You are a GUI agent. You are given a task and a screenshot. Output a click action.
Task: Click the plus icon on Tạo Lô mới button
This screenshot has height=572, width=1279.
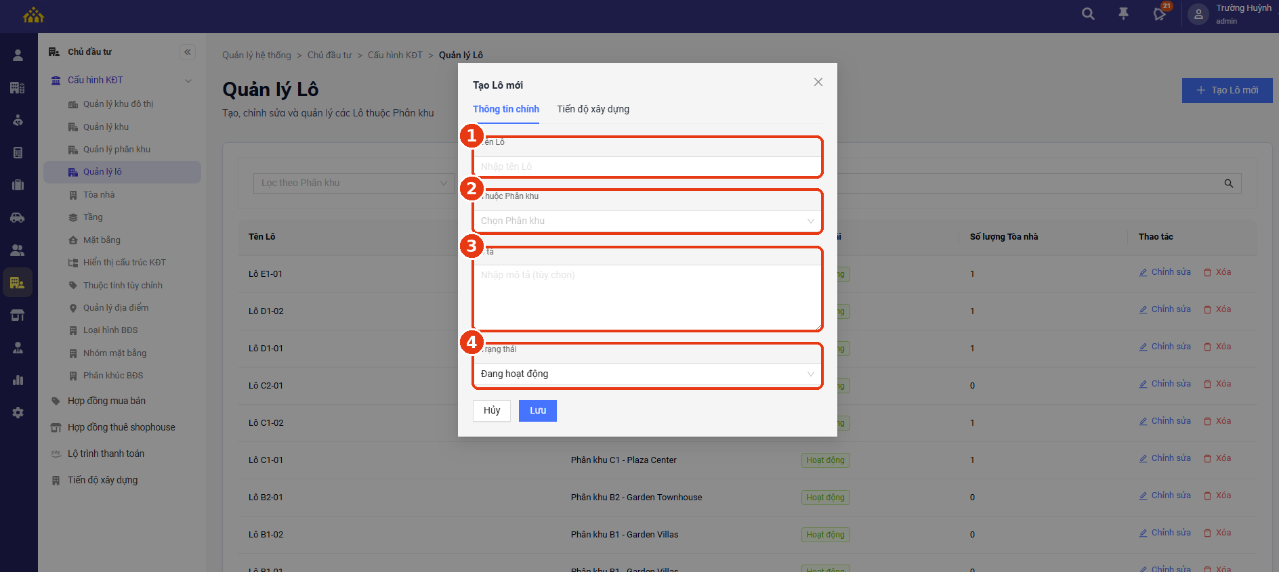tap(1201, 90)
